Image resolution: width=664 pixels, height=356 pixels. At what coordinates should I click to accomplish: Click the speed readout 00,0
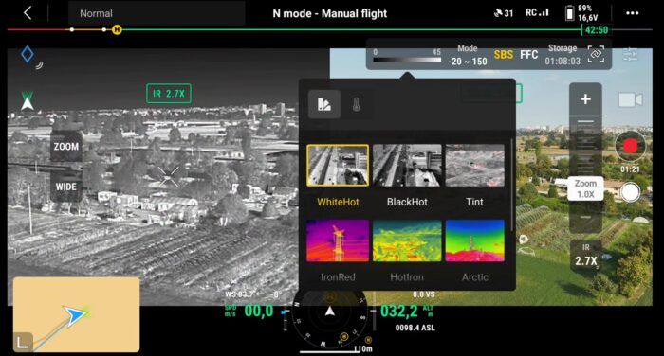(259, 311)
